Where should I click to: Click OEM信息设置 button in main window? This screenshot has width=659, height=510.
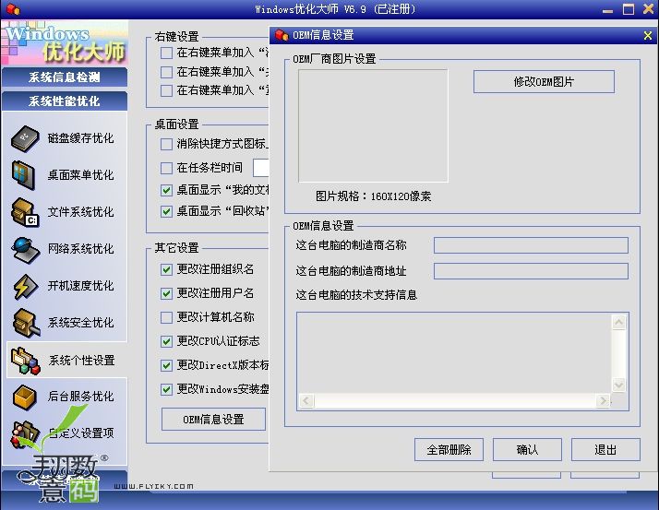(x=213, y=419)
